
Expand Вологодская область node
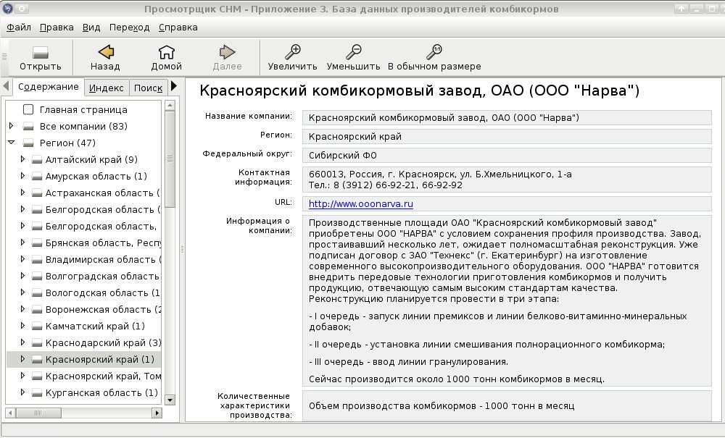coord(22,292)
